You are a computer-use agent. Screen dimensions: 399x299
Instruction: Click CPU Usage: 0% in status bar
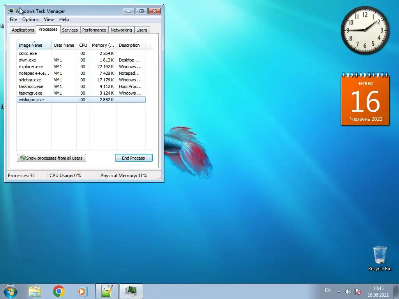[65, 176]
